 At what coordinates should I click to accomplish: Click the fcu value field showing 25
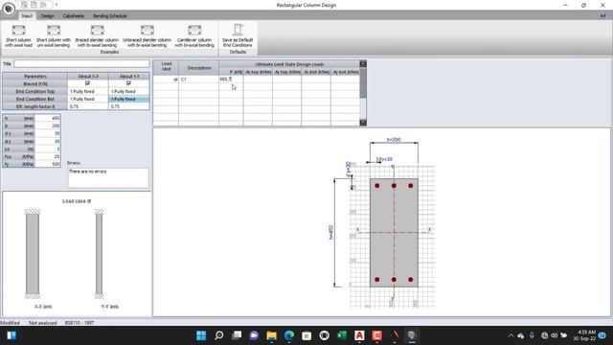[48, 156]
